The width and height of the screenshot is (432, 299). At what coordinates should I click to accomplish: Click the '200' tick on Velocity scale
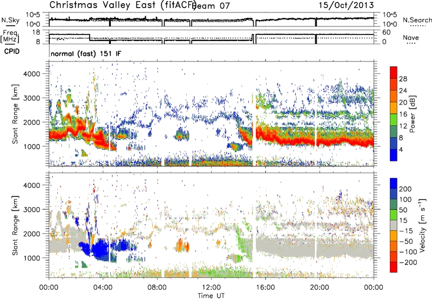click(x=406, y=189)
